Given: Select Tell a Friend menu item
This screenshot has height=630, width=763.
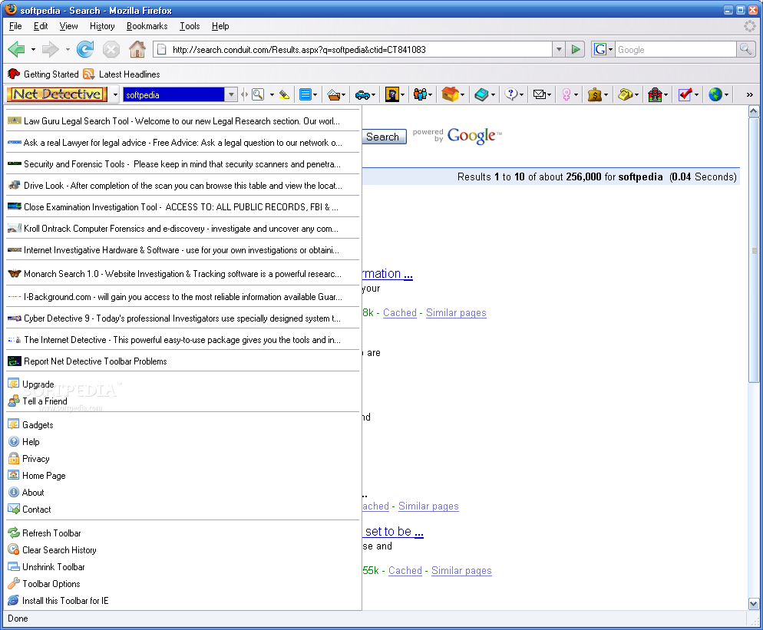Looking at the screenshot, I should (183, 401).
